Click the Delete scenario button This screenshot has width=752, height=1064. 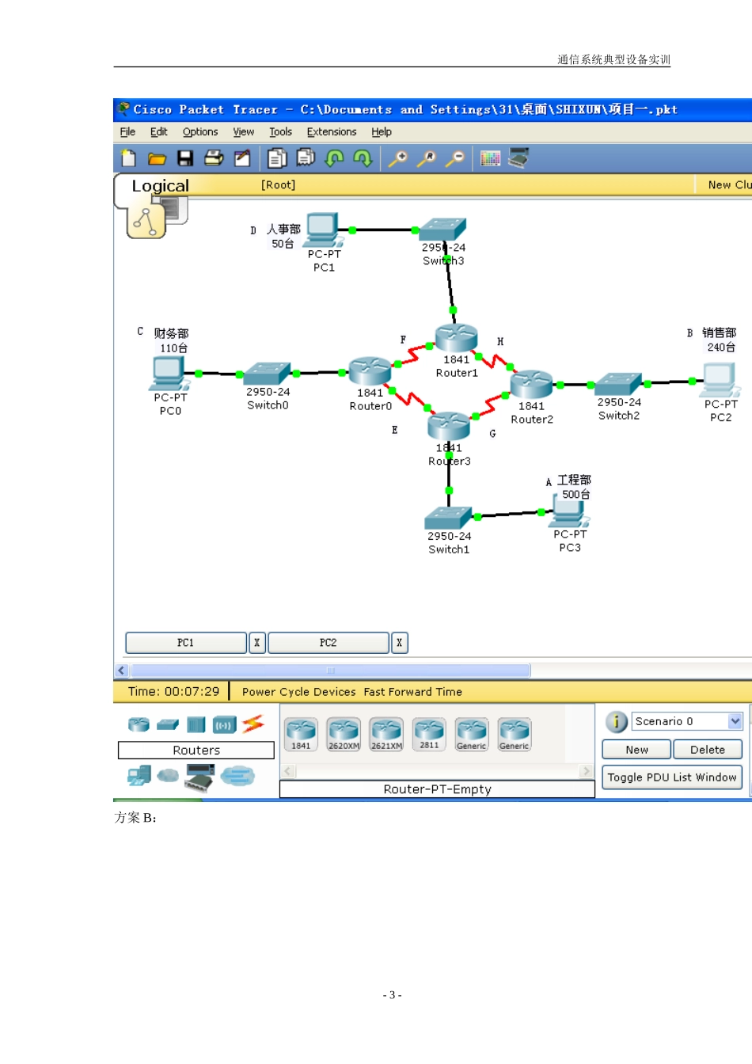[x=707, y=750]
